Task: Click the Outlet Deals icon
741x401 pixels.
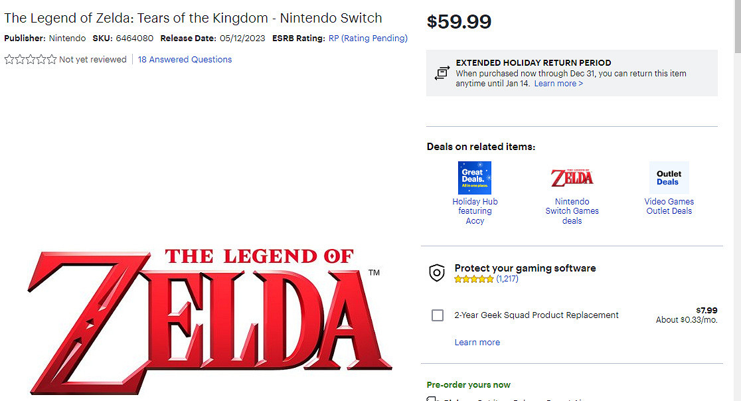Action: coord(669,178)
